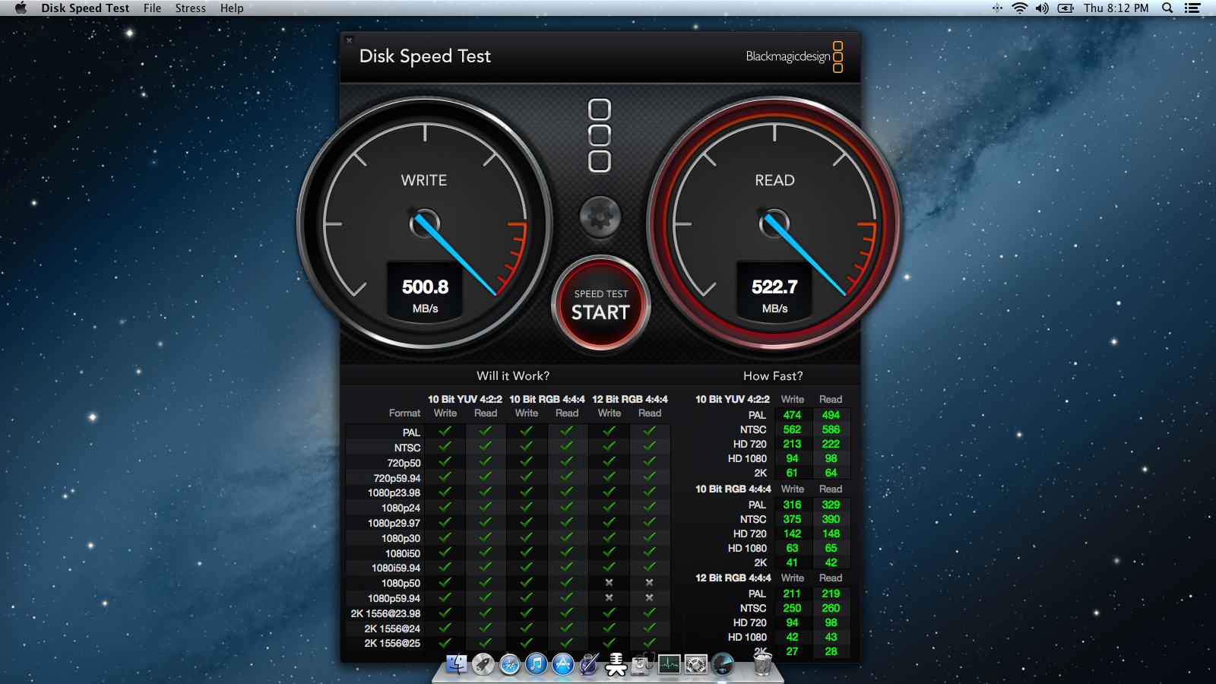The width and height of the screenshot is (1216, 684).
Task: Open the Wi-Fi status menu
Action: (x=1020, y=8)
